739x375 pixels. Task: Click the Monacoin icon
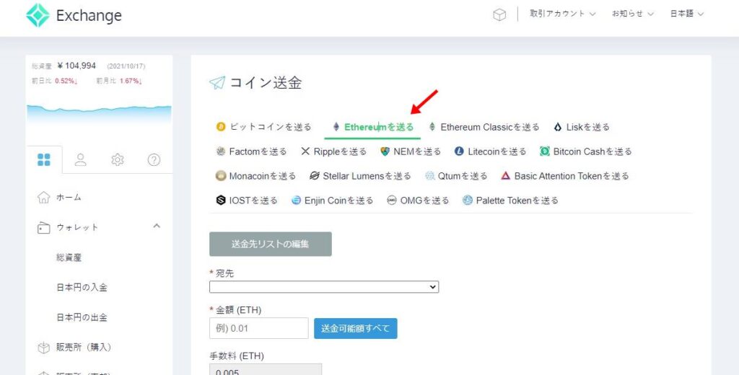pos(221,176)
